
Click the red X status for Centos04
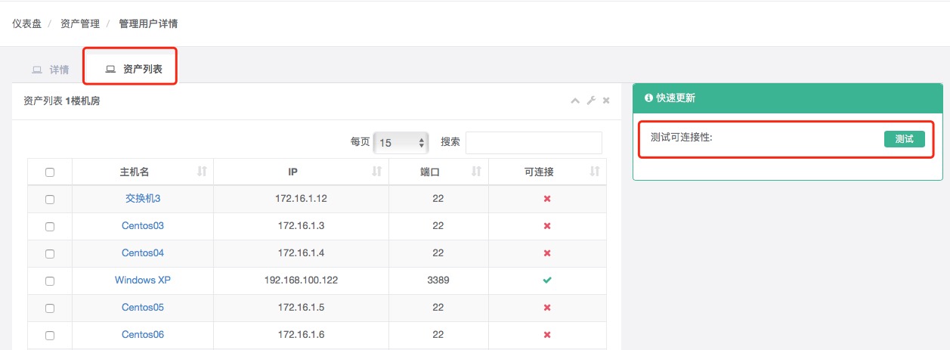(x=547, y=253)
